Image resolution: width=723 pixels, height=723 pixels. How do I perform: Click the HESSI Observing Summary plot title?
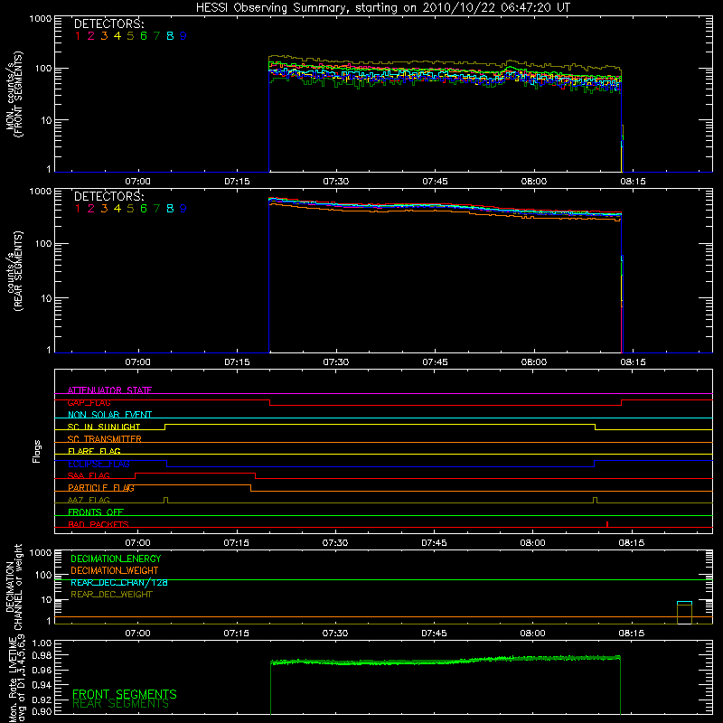click(383, 8)
